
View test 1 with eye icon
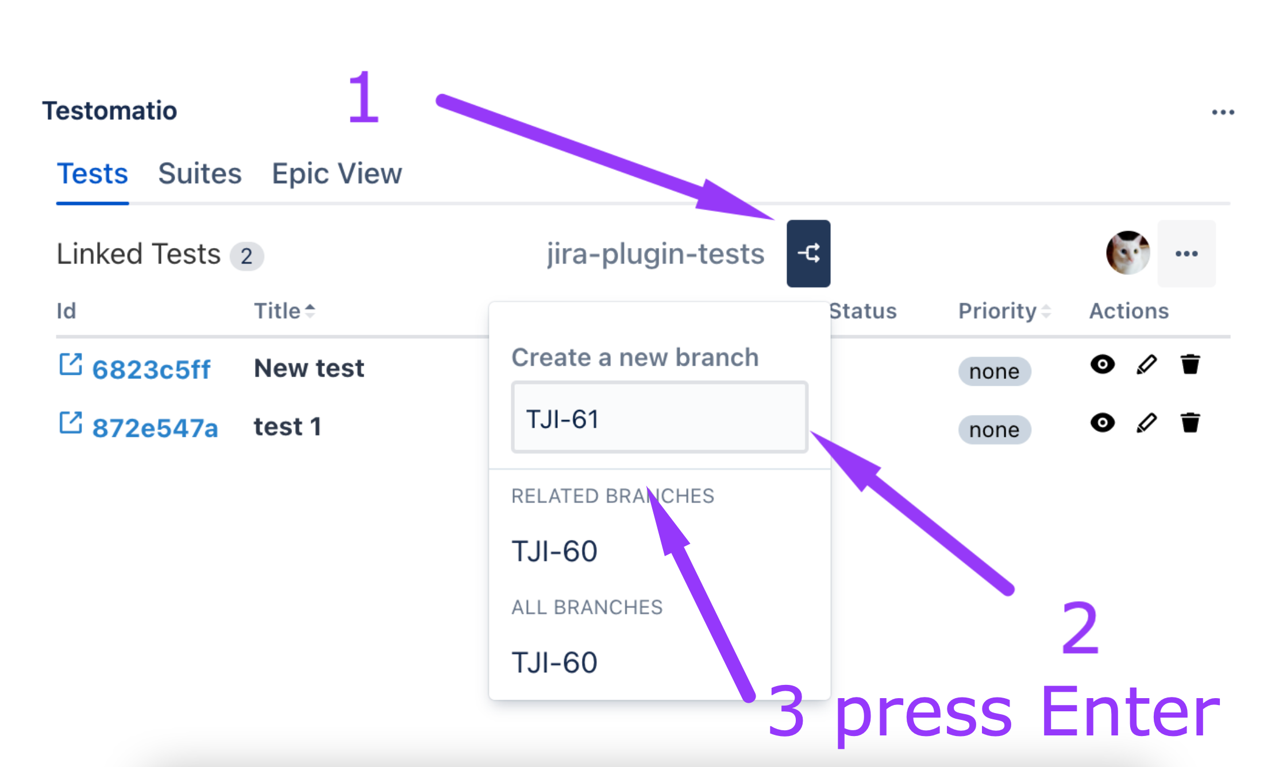(1102, 423)
